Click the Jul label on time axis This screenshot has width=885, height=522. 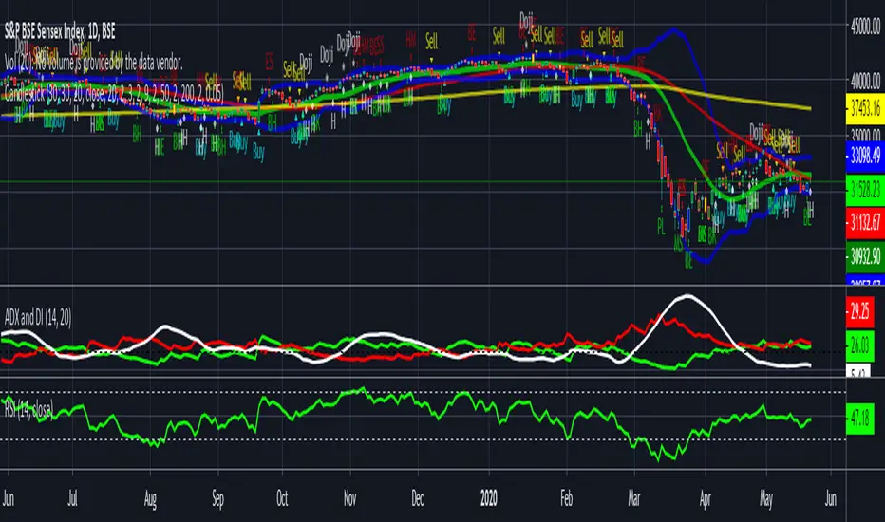tap(73, 499)
